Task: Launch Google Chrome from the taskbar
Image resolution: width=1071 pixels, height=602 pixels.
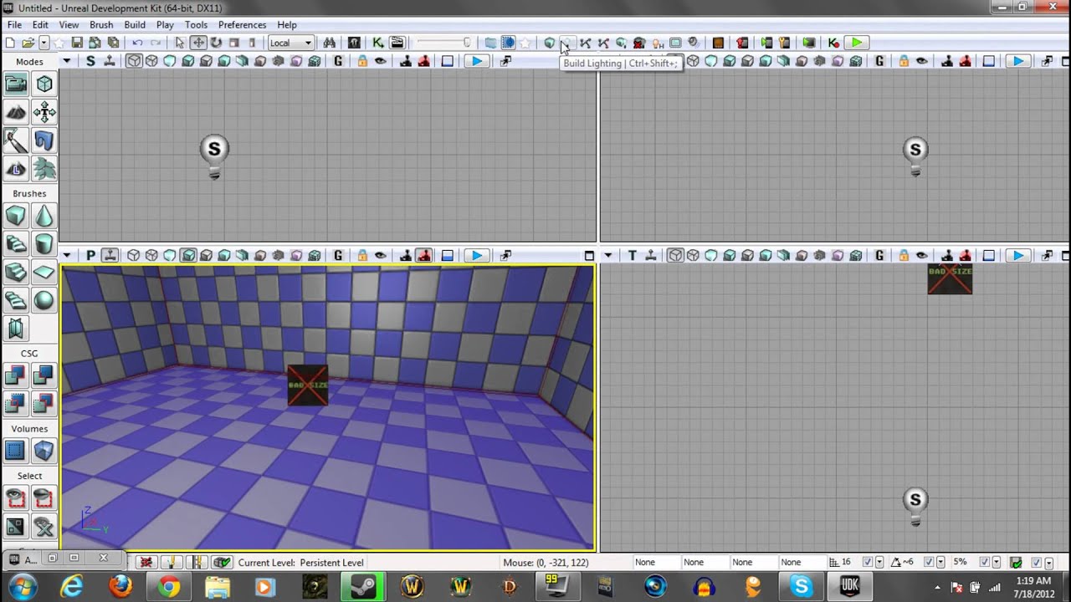Action: (168, 586)
